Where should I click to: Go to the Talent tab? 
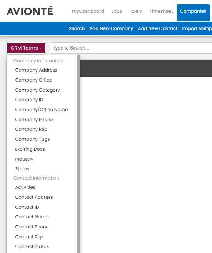(x=136, y=11)
